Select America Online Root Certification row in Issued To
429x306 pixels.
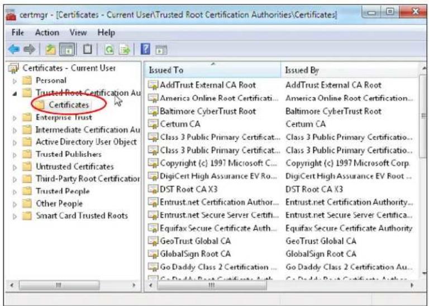point(219,98)
